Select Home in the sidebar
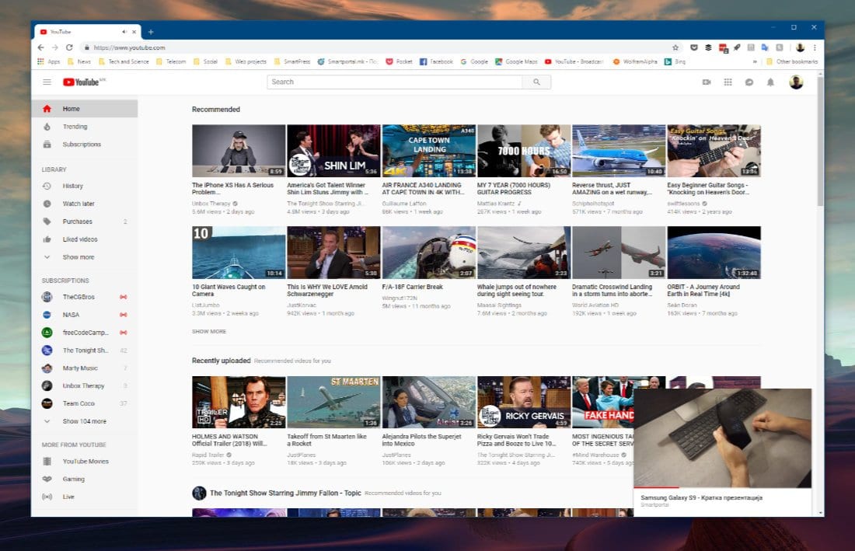The height and width of the screenshot is (551, 855). [85, 109]
